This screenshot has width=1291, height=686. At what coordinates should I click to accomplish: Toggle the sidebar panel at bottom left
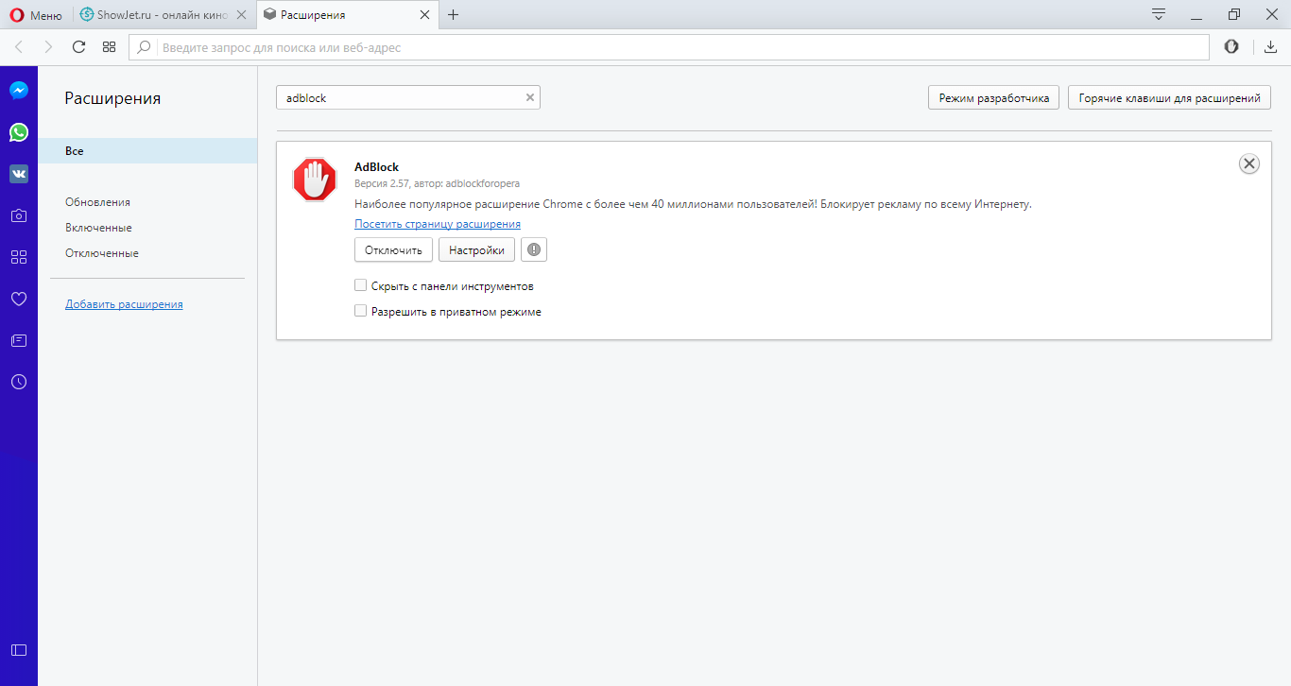pyautogui.click(x=19, y=650)
